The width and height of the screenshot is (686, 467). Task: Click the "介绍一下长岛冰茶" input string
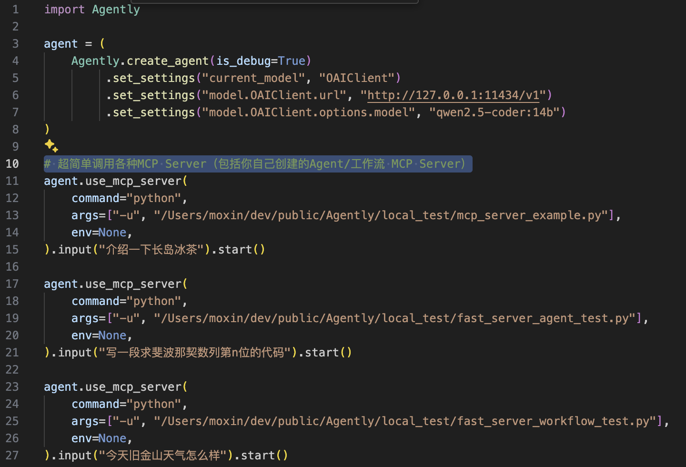151,250
